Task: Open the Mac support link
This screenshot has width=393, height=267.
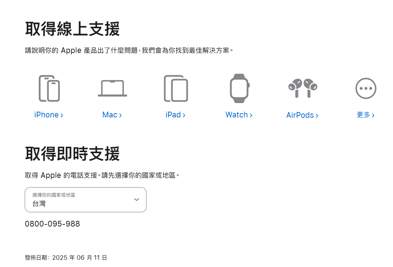Action: [112, 115]
